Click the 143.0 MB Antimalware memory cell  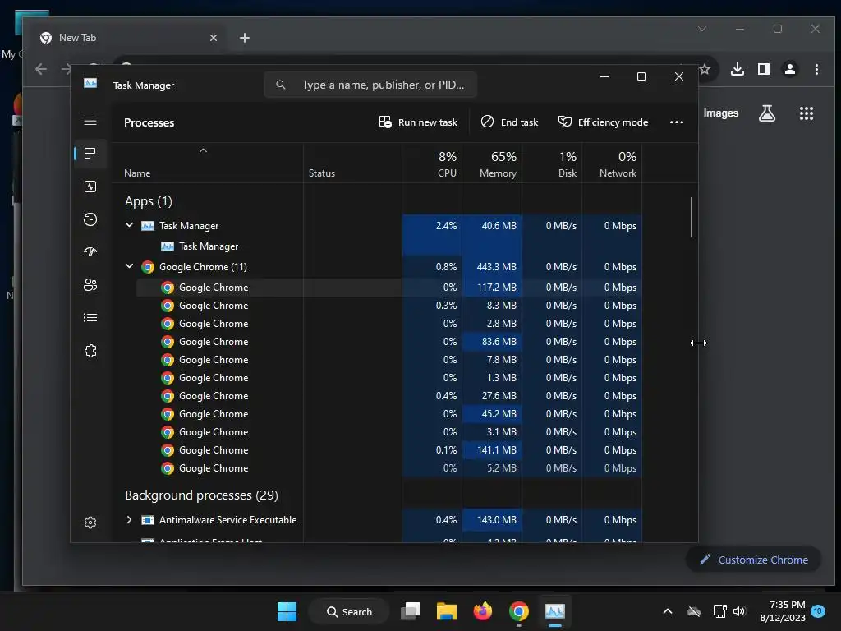coord(492,519)
